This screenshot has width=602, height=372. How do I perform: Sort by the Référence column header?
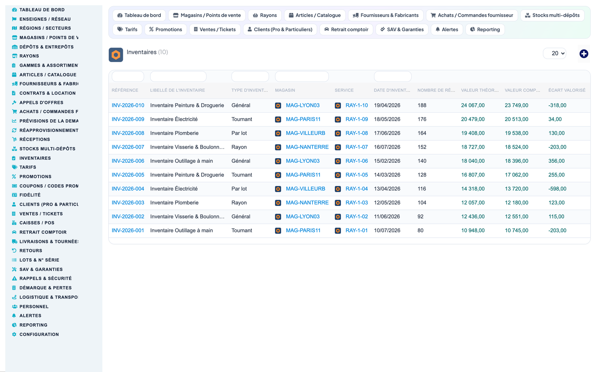(x=125, y=90)
